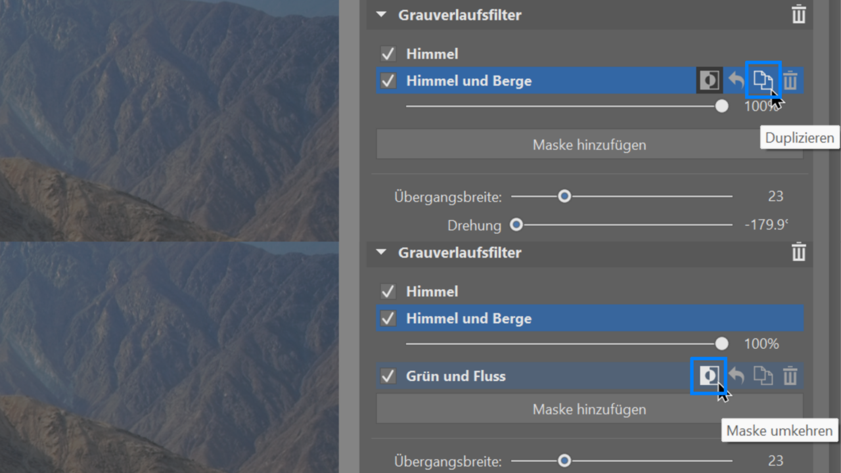Invert the 'Grün und Fluss' mask
This screenshot has height=473, width=841.
(x=709, y=376)
